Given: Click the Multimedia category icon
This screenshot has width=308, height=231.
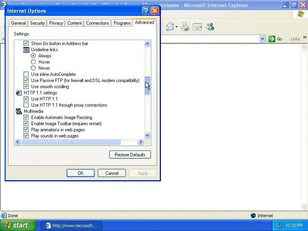Looking at the screenshot, I should [x=18, y=111].
